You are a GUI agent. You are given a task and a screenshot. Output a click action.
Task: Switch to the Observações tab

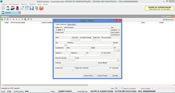(71, 25)
